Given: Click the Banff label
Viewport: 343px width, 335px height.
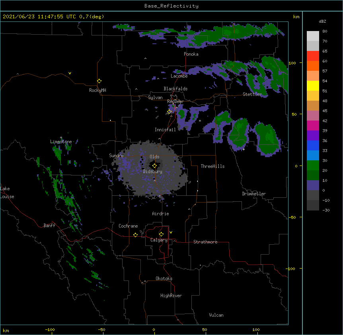Looking at the screenshot, I should point(49,226).
